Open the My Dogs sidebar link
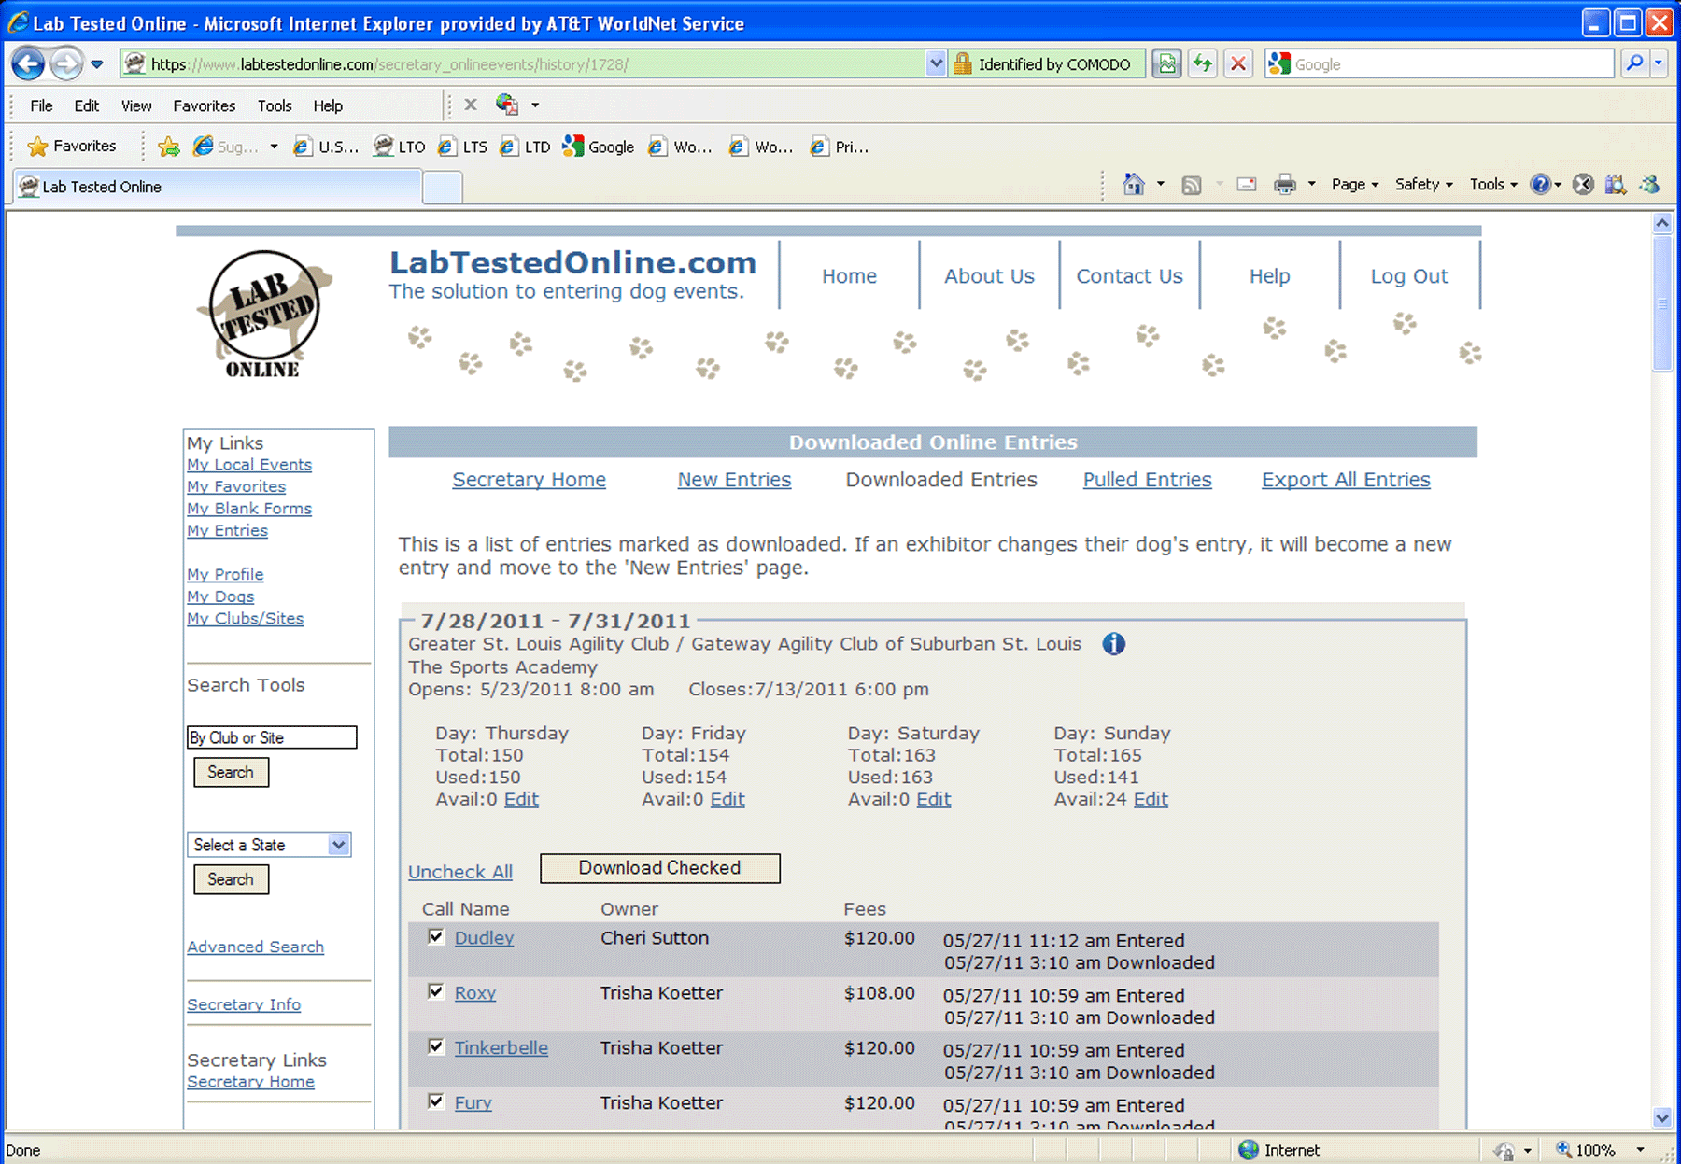 [x=220, y=596]
